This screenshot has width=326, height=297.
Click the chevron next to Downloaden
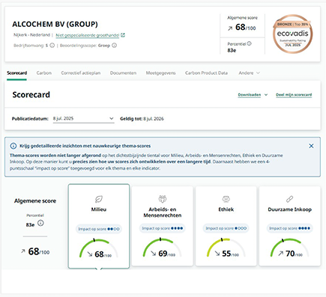coord(266,95)
